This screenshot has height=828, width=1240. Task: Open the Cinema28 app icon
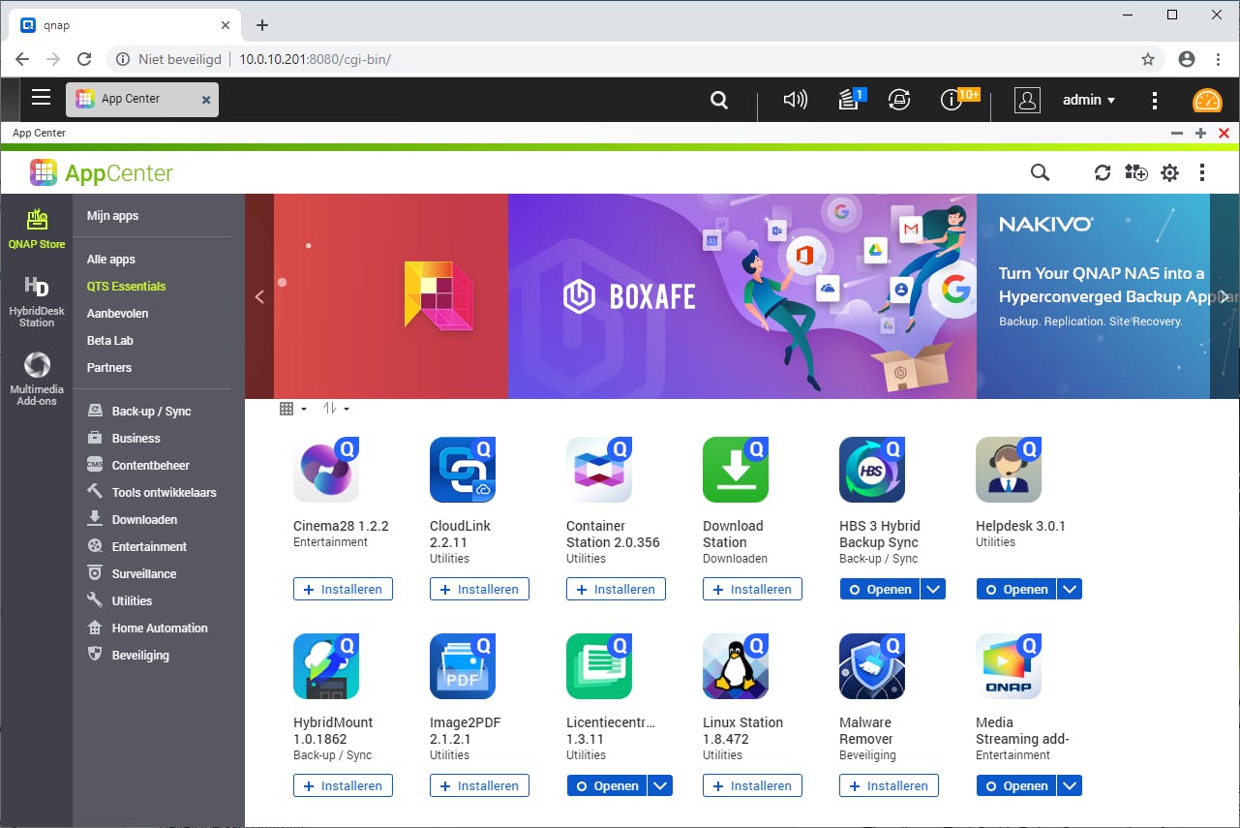coord(326,470)
